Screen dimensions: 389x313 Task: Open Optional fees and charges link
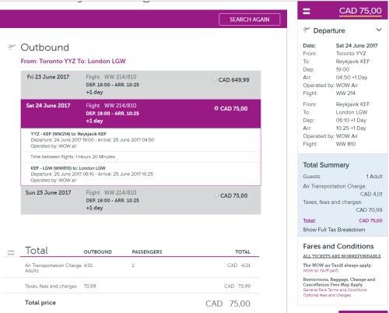[327, 295]
